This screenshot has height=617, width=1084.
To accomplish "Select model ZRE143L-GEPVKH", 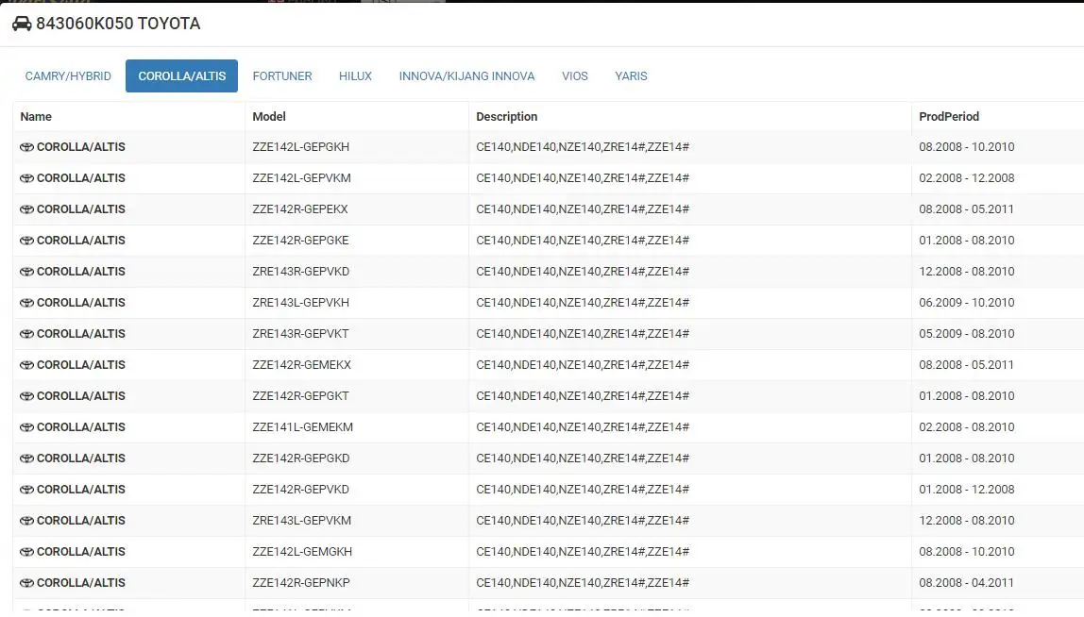I will [300, 303].
